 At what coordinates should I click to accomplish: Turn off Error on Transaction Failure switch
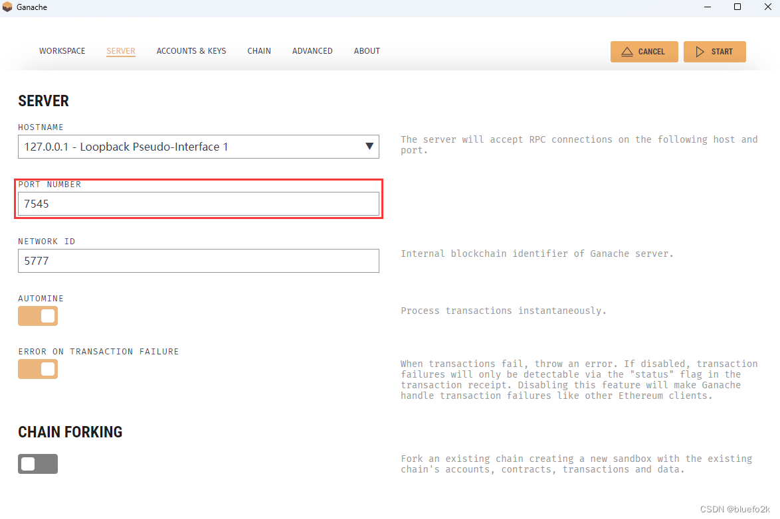tap(38, 369)
